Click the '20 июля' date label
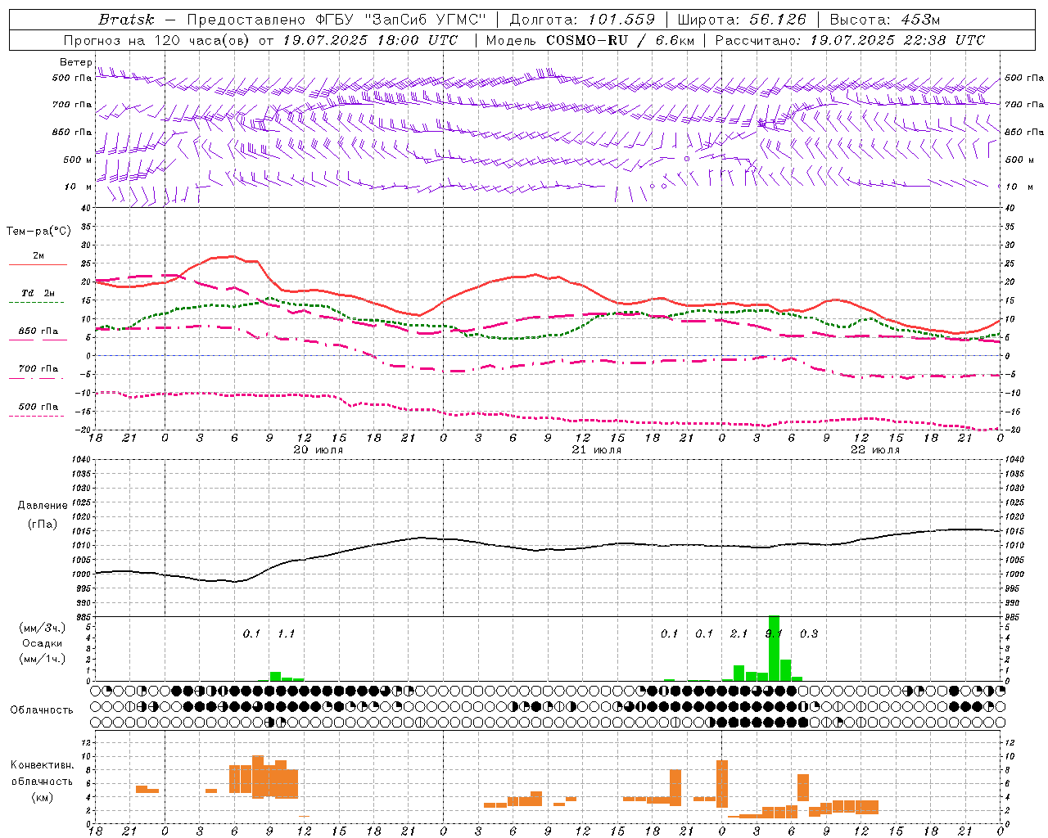The height and width of the screenshot is (838, 1048). (x=318, y=450)
